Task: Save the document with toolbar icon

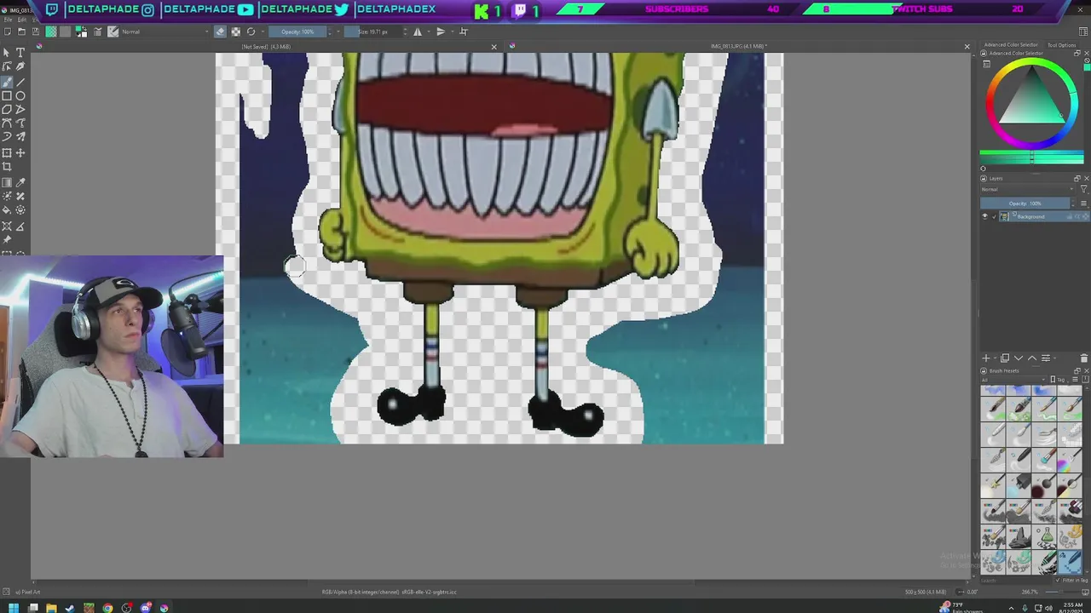Action: pos(36,32)
